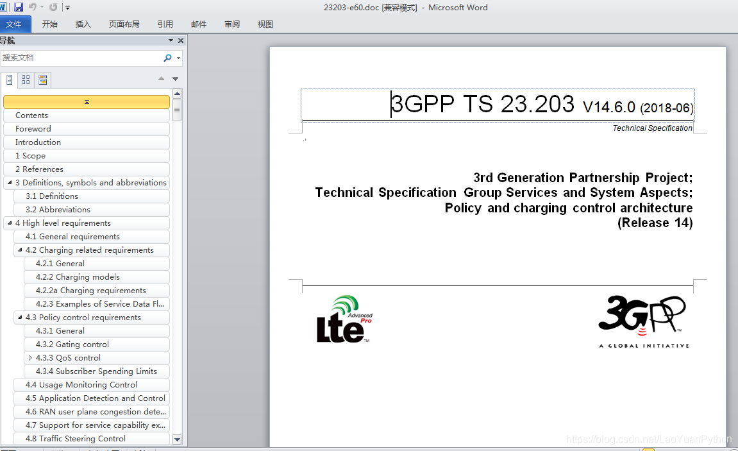Click the 3GPP Global Initiative logo
The image size is (738, 451).
pyautogui.click(x=643, y=321)
